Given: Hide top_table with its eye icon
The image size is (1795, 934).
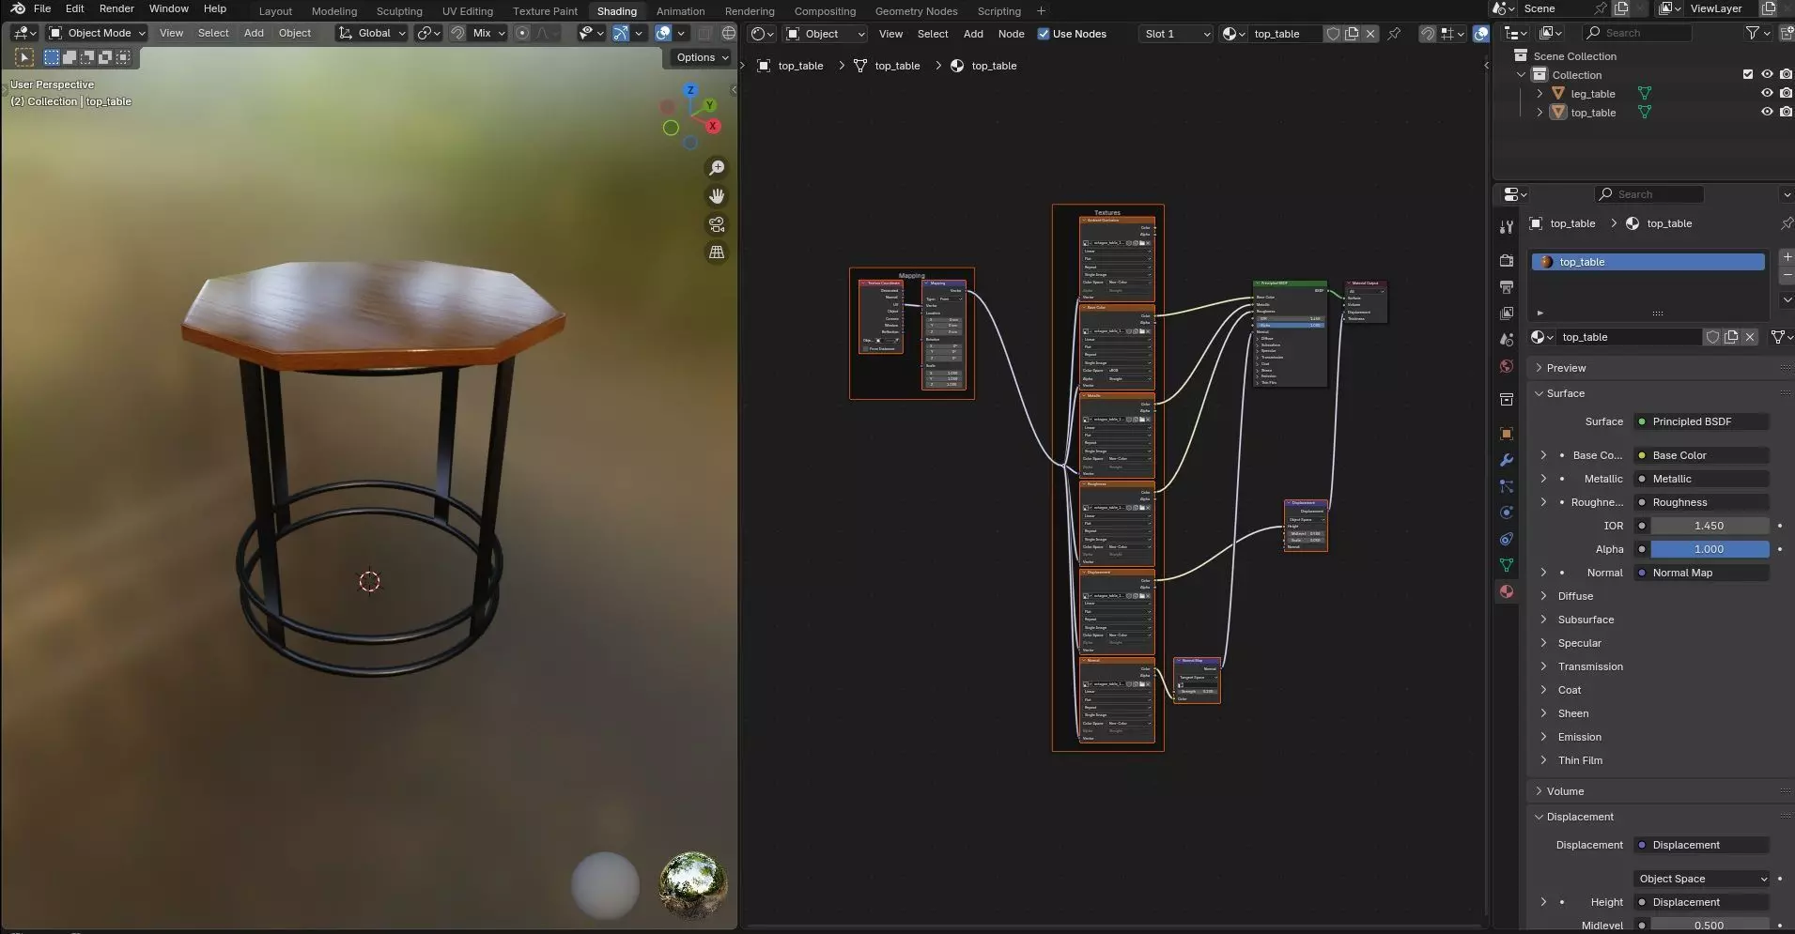Looking at the screenshot, I should (1767, 112).
